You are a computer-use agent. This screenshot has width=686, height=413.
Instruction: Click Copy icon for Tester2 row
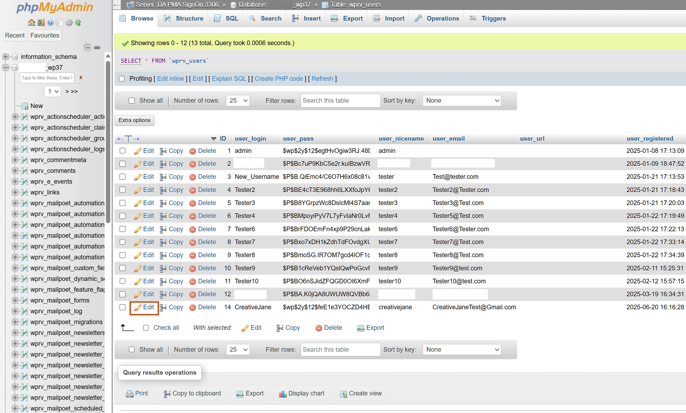163,190
